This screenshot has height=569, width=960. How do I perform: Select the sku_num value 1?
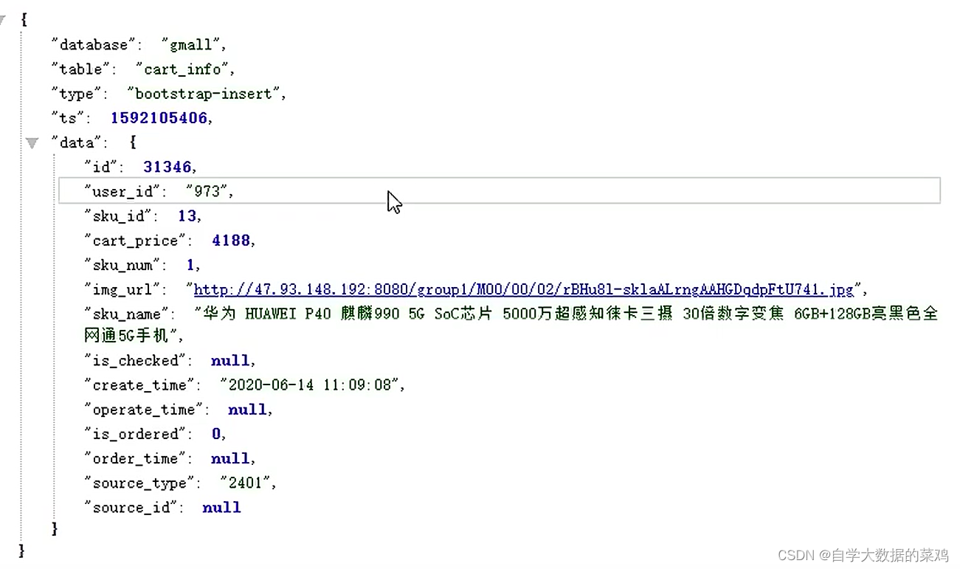[x=190, y=265]
